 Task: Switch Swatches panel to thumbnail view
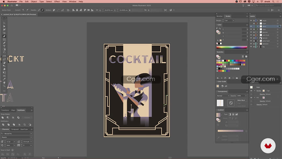point(246,57)
